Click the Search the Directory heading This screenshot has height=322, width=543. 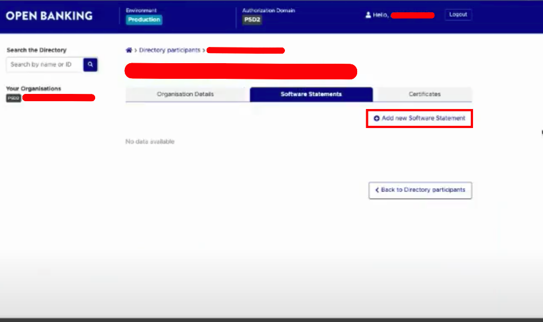tap(37, 50)
